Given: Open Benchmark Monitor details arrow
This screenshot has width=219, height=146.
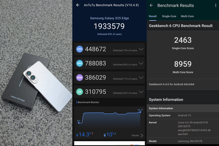Looking at the screenshot, I should point(142,135).
